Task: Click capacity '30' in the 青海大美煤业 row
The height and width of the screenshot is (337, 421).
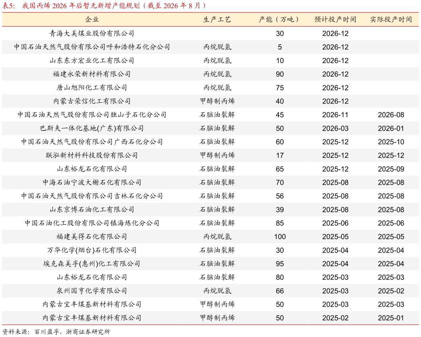Action: pyautogui.click(x=280, y=33)
